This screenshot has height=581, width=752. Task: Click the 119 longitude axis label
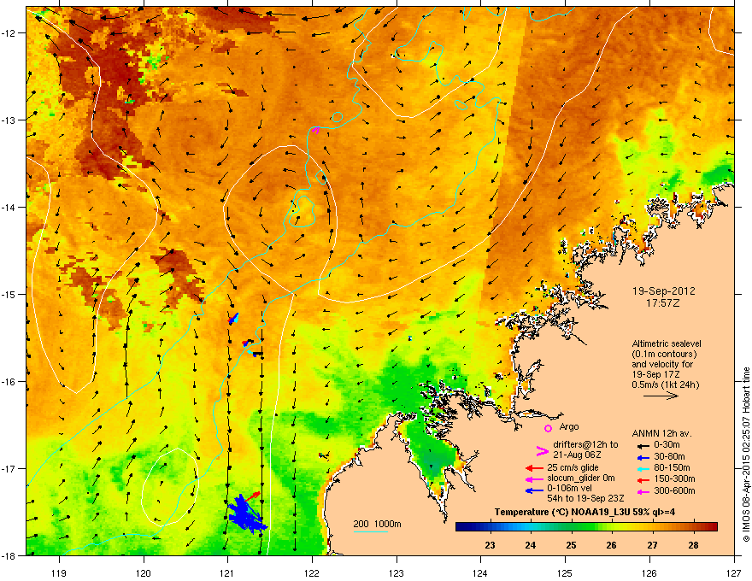tap(59, 573)
